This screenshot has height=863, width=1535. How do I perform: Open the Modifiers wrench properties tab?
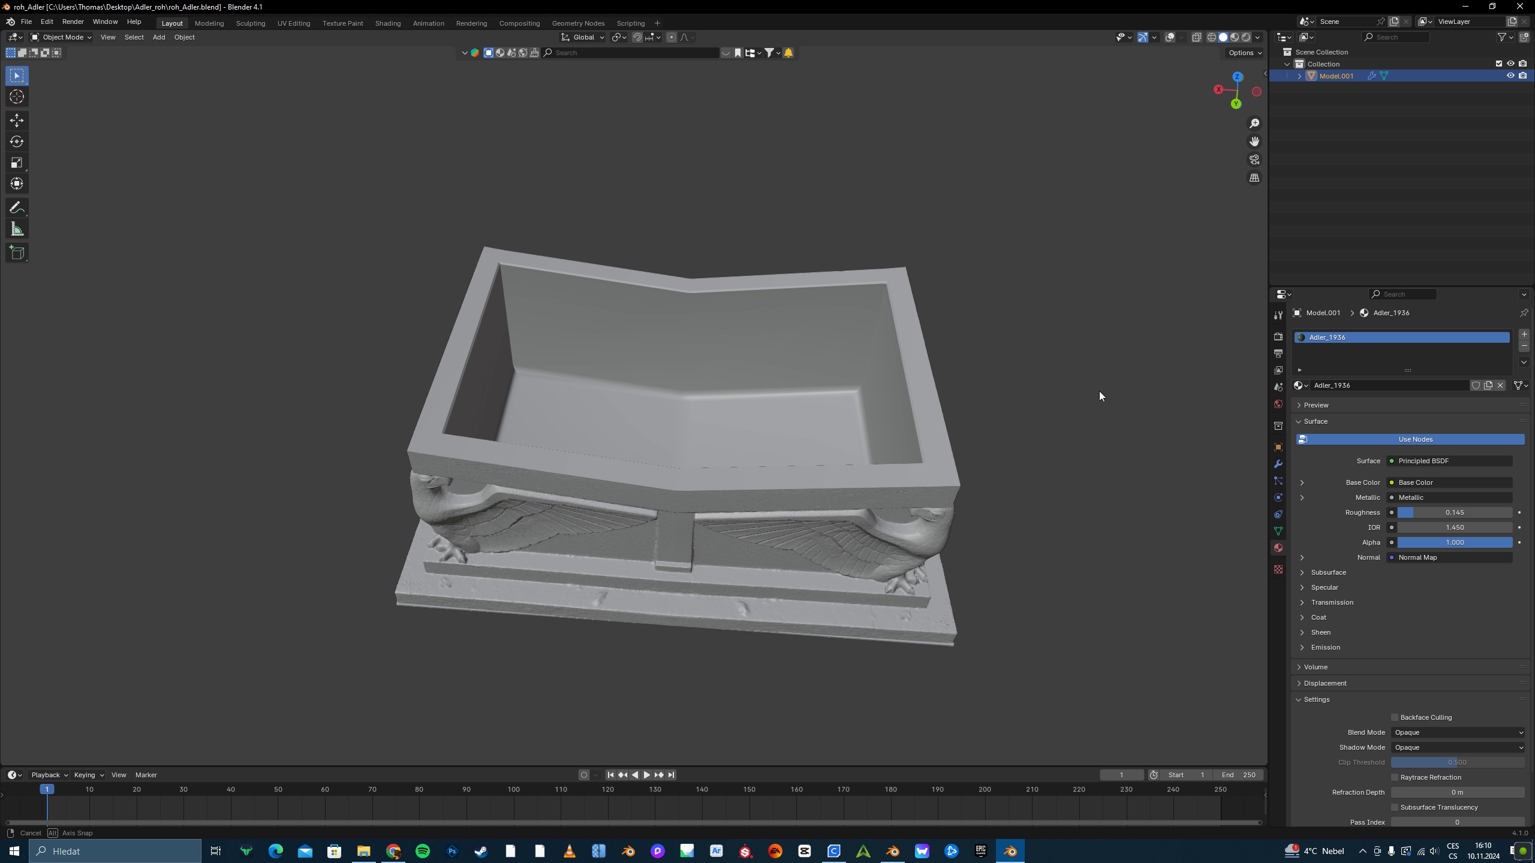coord(1278,464)
